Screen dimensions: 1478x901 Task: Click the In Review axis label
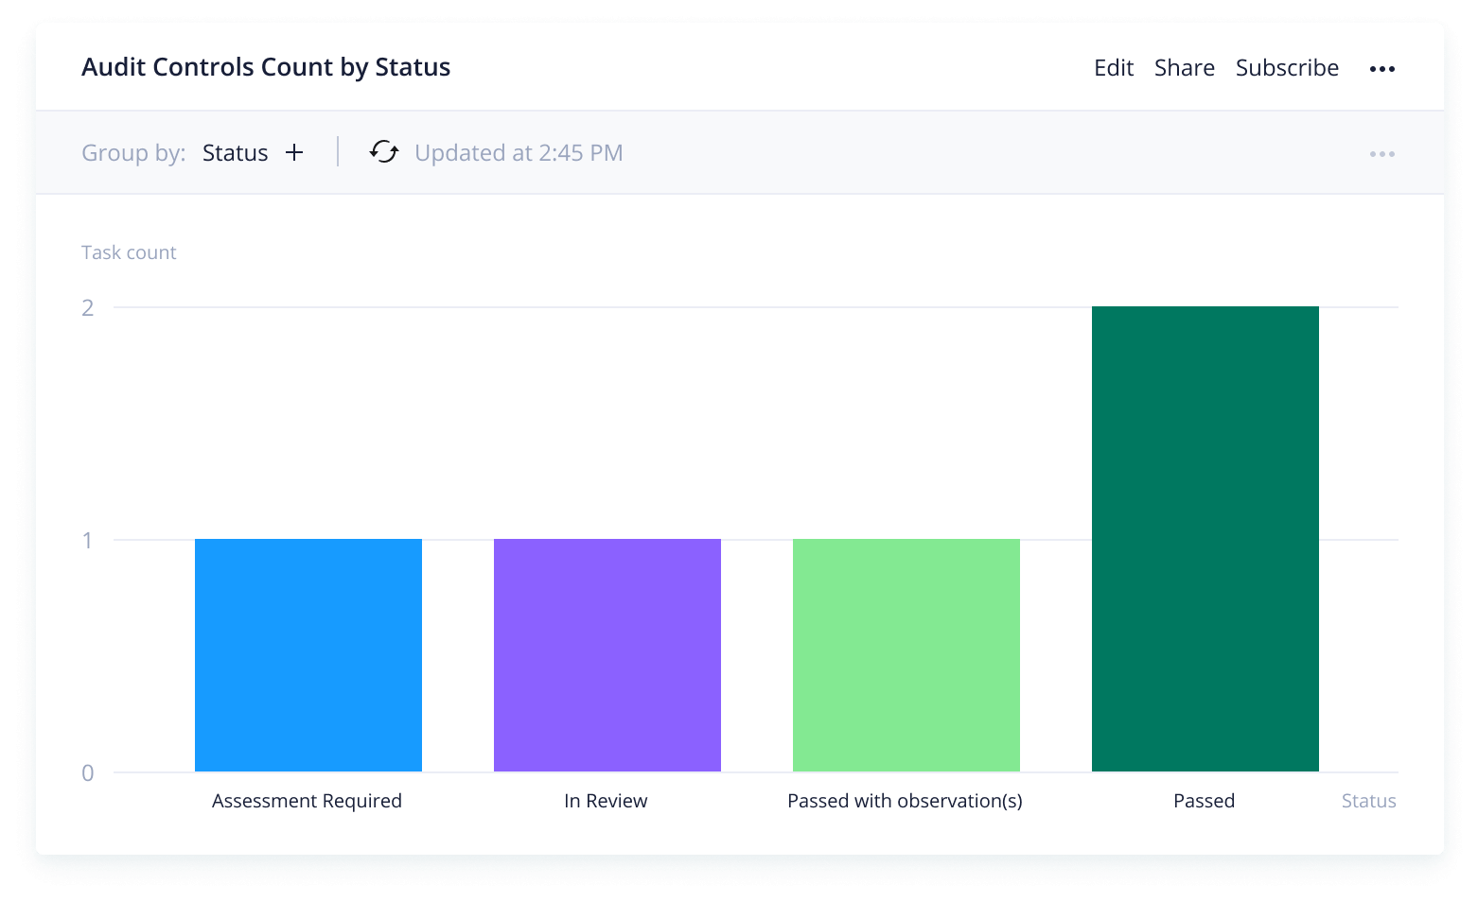click(606, 801)
